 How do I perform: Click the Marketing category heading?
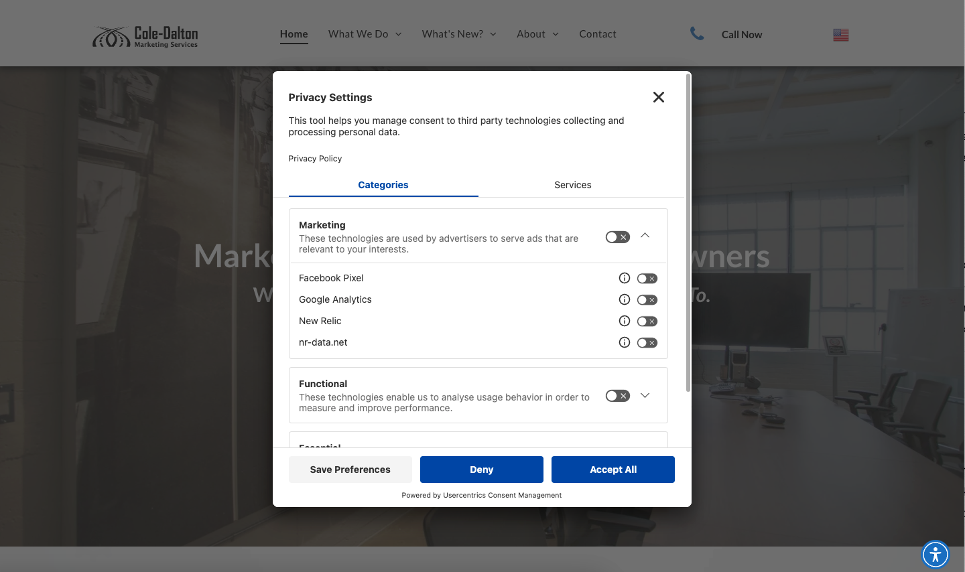pyautogui.click(x=322, y=225)
